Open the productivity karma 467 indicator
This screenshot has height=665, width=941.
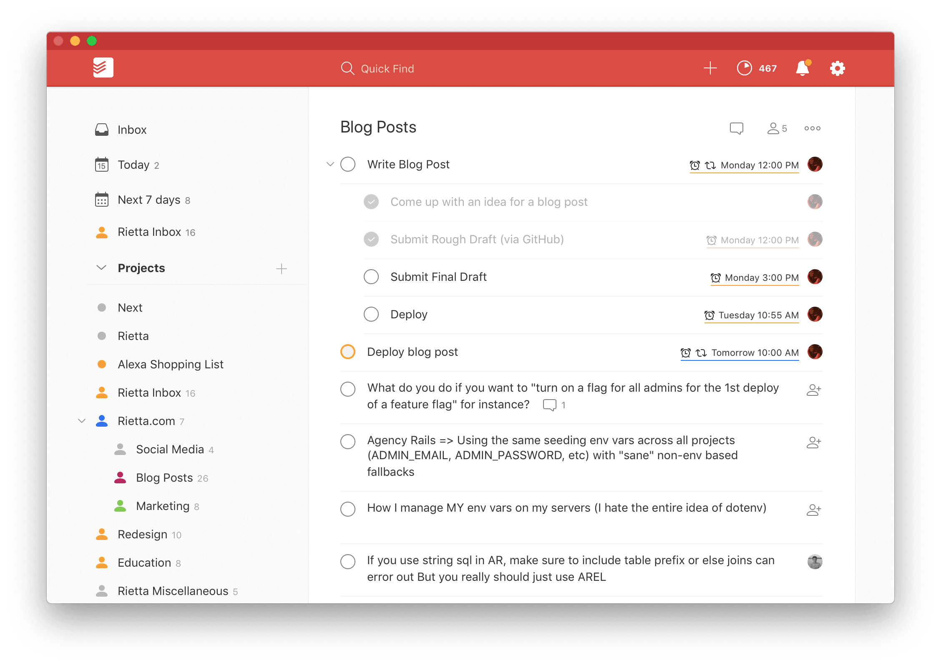coord(757,68)
